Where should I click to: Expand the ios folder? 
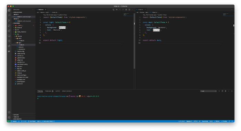(23, 30)
